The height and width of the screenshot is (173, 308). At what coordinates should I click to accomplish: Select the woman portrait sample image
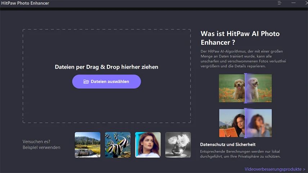(148, 145)
